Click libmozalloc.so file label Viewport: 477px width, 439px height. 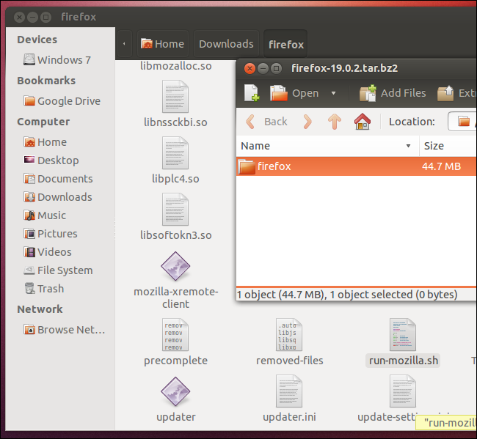176,66
